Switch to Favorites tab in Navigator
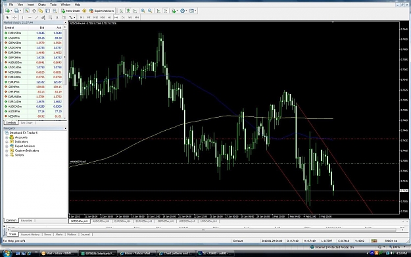 pyautogui.click(x=26, y=221)
